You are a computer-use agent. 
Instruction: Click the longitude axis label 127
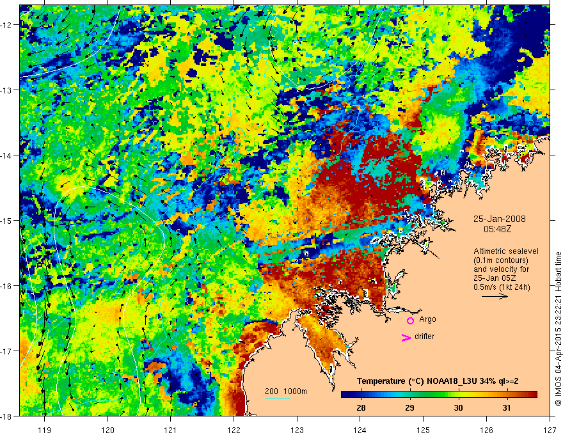(550, 430)
